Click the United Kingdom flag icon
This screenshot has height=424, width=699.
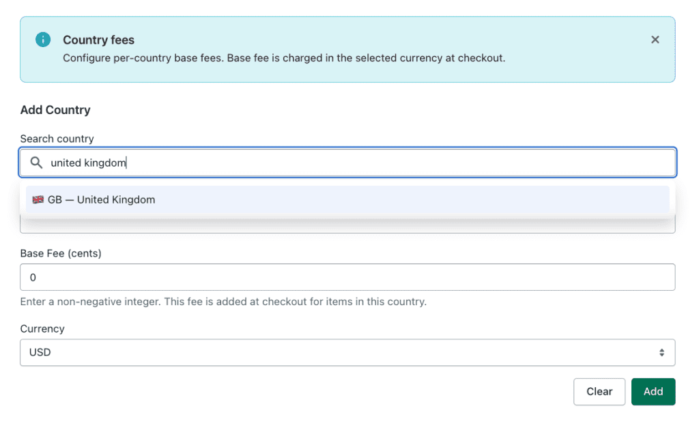[x=38, y=200]
